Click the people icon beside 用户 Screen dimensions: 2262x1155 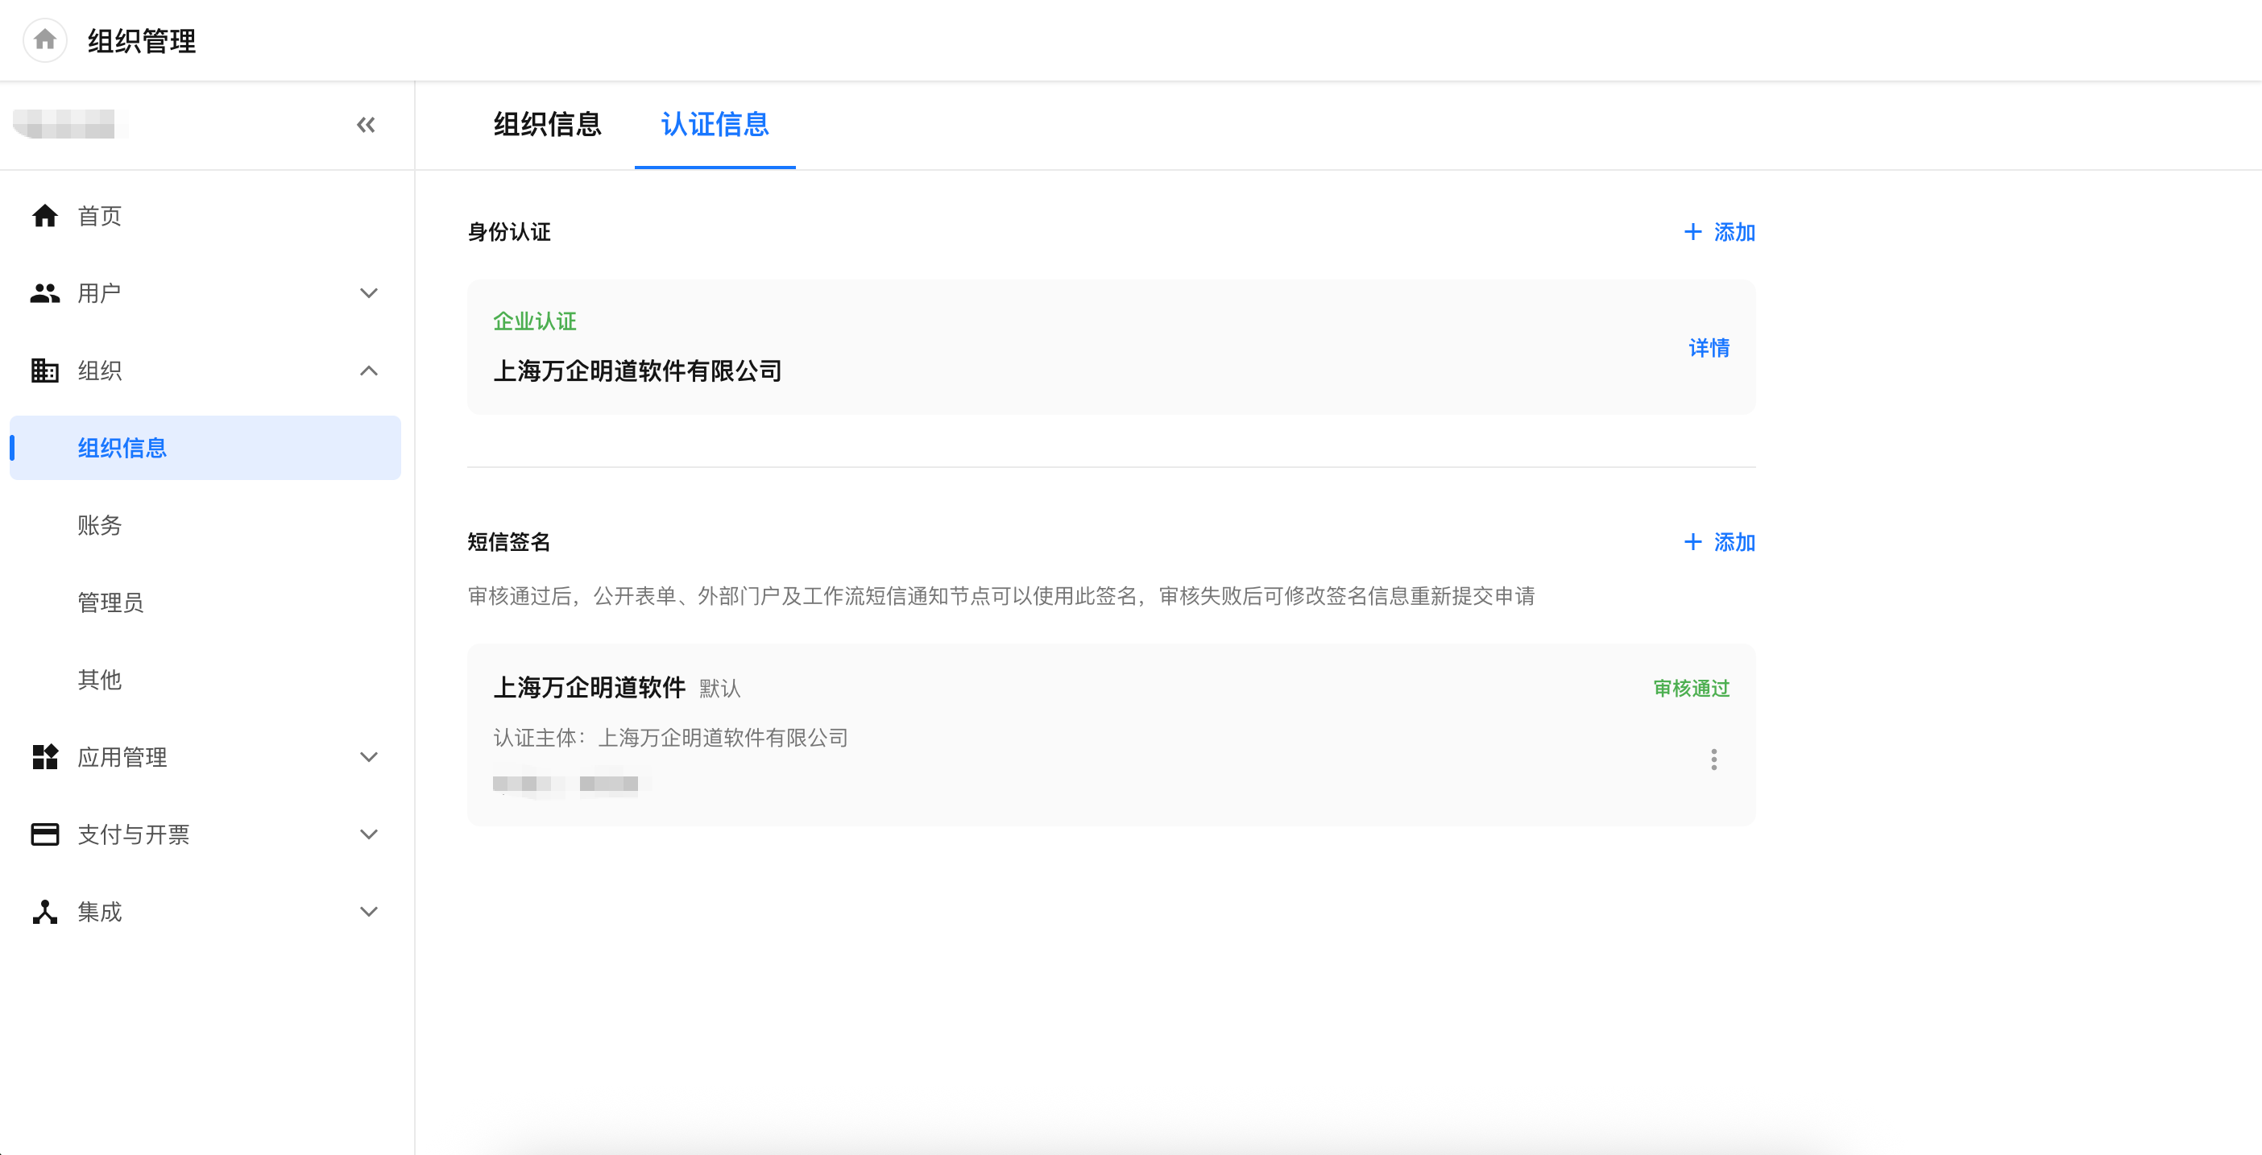click(45, 293)
